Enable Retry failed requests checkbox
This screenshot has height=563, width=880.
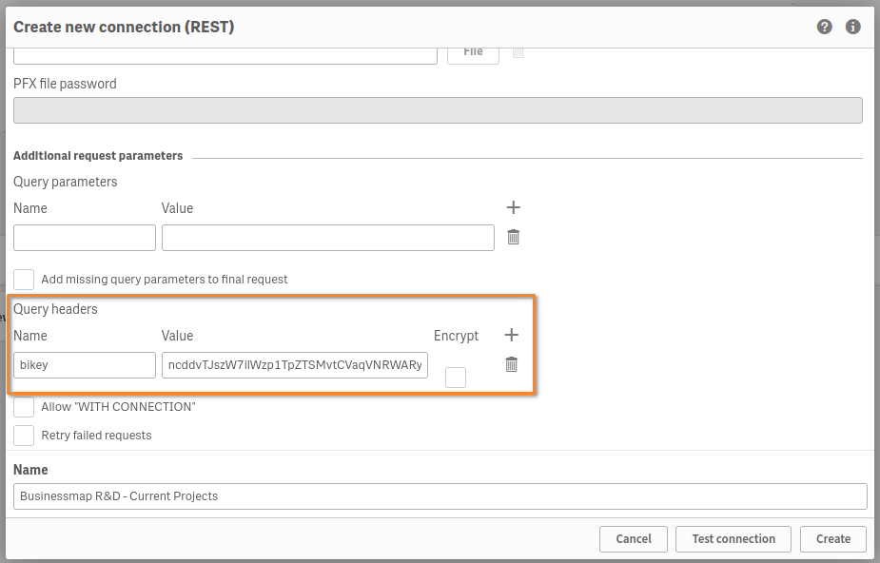coord(24,436)
